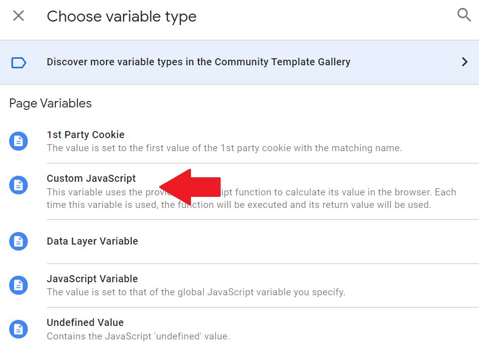Image resolution: width=479 pixels, height=346 pixels.
Task: Click the Undefined Value document icon
Action: point(18,329)
